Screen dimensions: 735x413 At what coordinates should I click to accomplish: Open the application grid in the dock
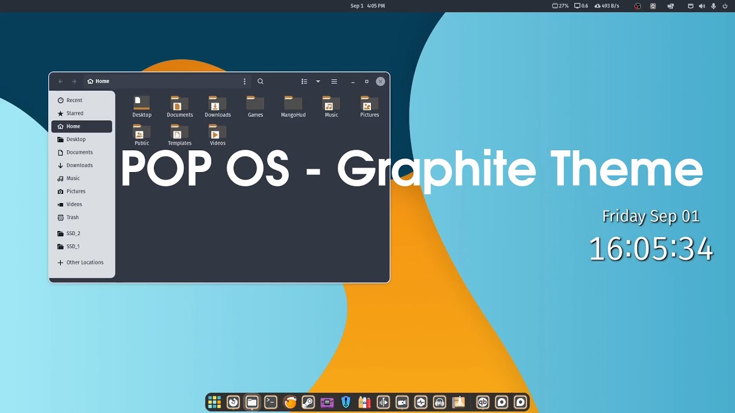(214, 402)
